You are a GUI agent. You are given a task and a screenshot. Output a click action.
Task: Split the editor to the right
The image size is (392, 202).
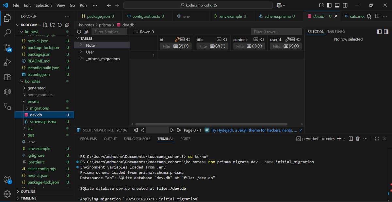point(377,16)
